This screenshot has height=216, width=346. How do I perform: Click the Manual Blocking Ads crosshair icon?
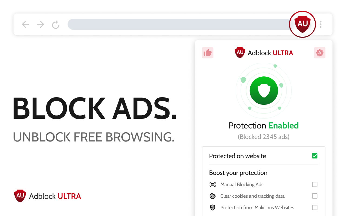[x=213, y=184]
